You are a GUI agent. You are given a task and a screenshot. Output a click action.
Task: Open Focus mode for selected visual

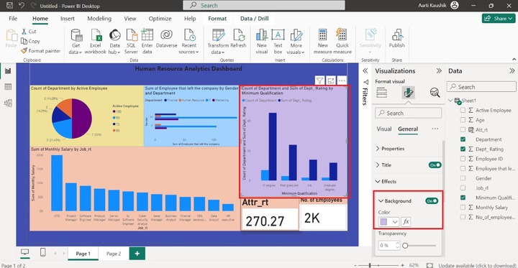331,80
